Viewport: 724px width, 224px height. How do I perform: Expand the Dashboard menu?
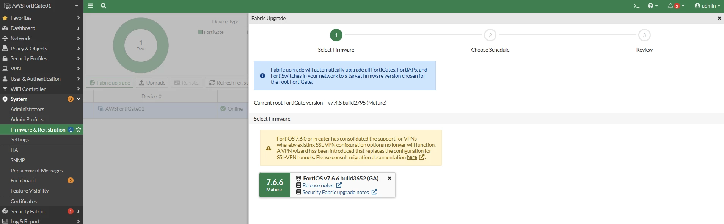[x=41, y=28]
